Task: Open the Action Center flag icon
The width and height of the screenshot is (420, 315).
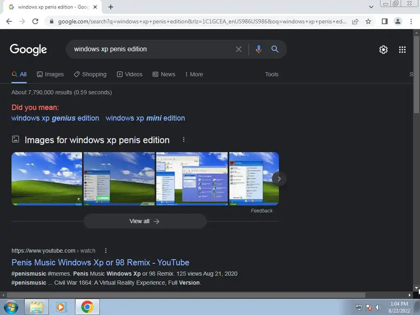Action: coord(369,307)
